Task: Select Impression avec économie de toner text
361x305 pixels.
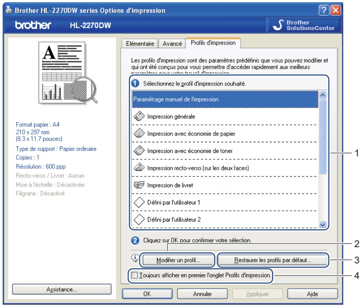Action: (x=190, y=151)
